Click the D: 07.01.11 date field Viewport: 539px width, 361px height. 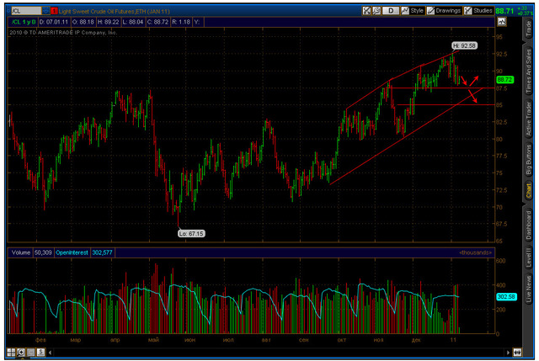[53, 22]
